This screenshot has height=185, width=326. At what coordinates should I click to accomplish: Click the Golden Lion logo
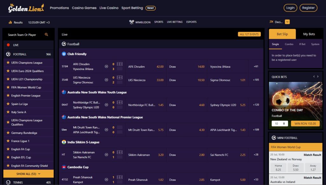[25, 8]
